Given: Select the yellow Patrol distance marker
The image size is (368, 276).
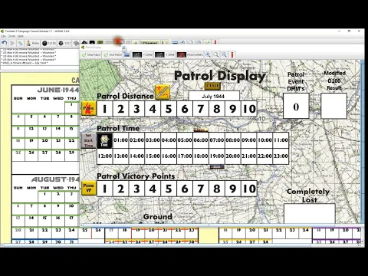Looking at the screenshot, I should [x=88, y=108].
